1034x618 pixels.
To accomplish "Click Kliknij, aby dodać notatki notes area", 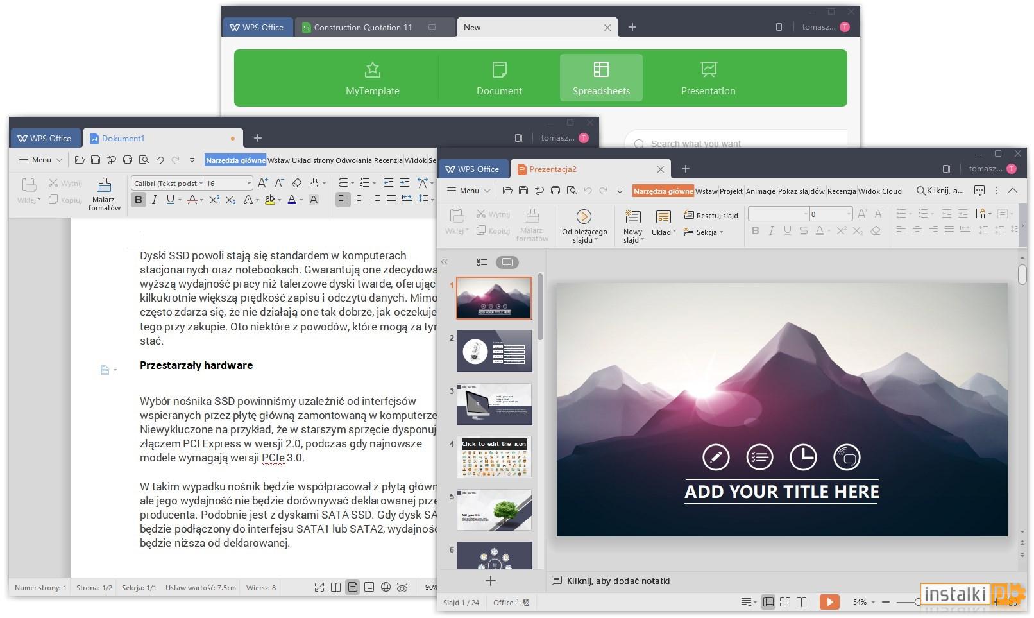I will 618,581.
